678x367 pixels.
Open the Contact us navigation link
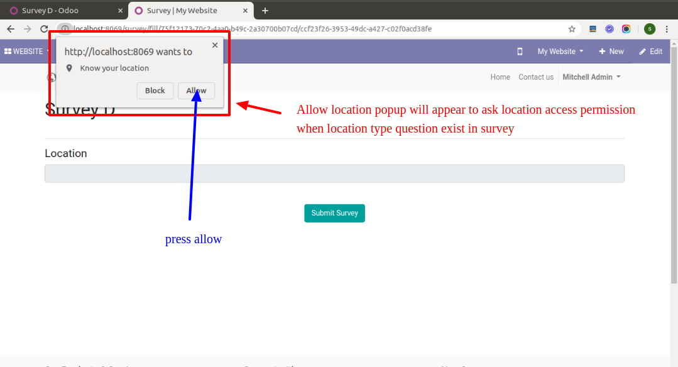point(536,77)
